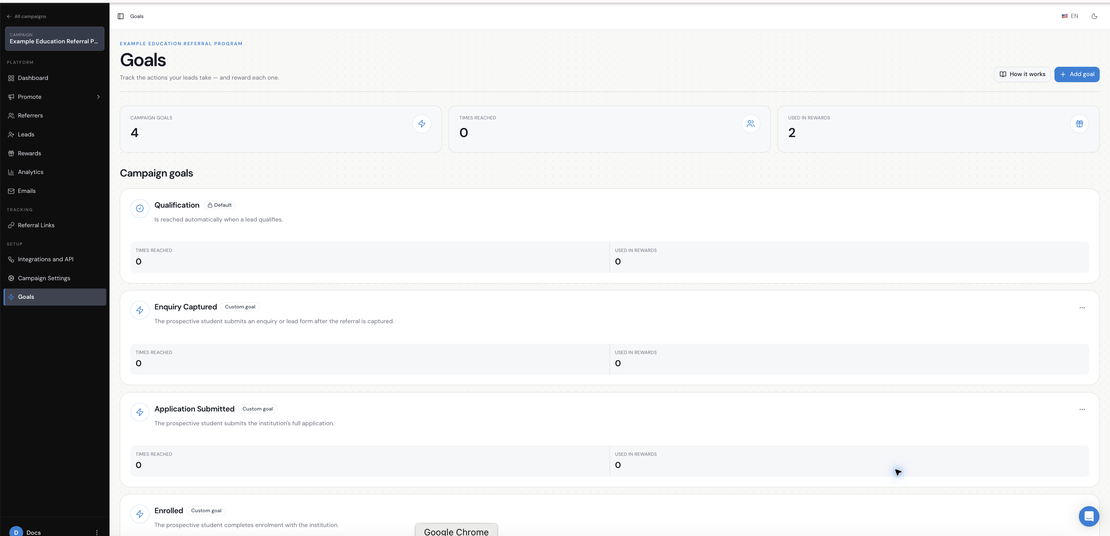Click the Used in Rewards gift icon

coord(1079,124)
